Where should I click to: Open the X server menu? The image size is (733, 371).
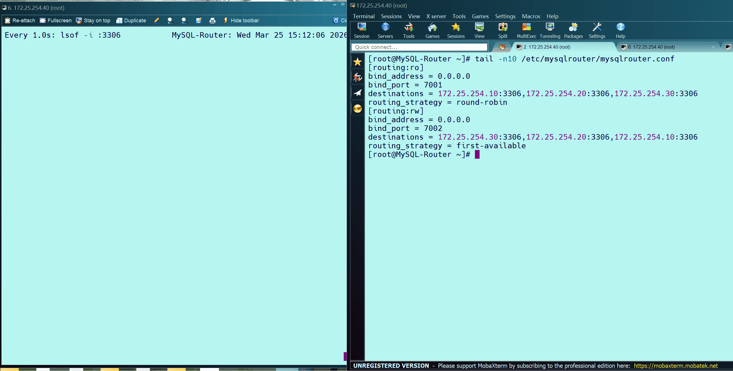pyautogui.click(x=436, y=16)
